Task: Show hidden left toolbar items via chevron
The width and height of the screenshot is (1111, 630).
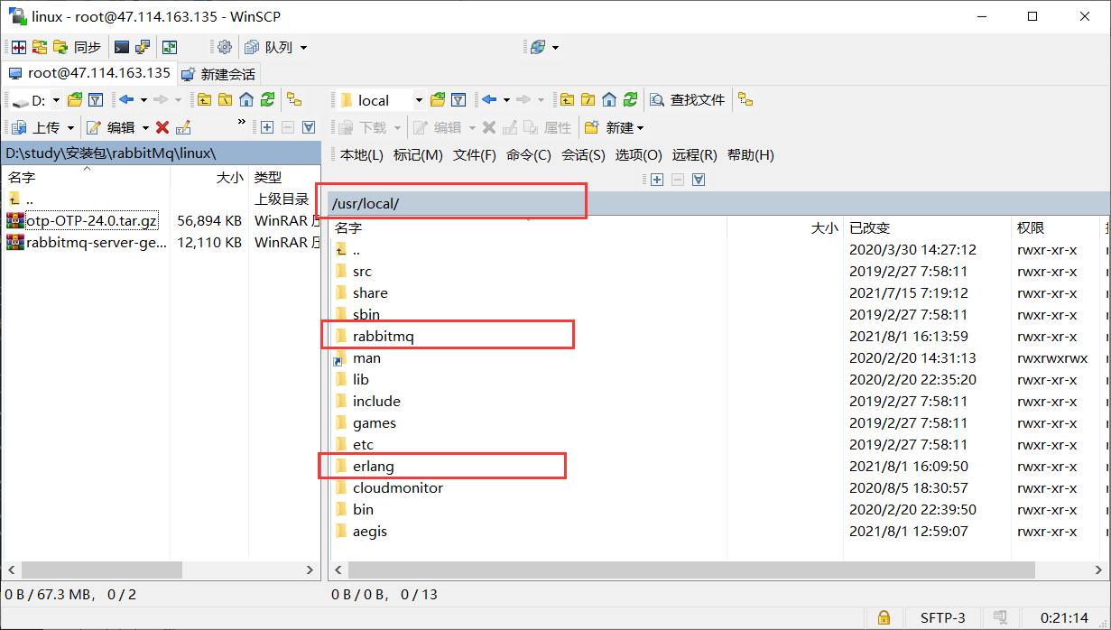Action: tap(241, 122)
